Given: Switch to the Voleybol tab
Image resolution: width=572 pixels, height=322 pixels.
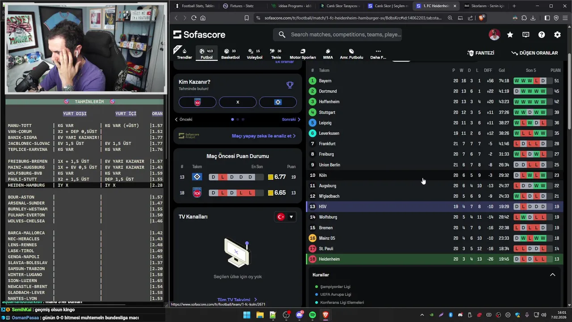Looking at the screenshot, I should 255,54.
